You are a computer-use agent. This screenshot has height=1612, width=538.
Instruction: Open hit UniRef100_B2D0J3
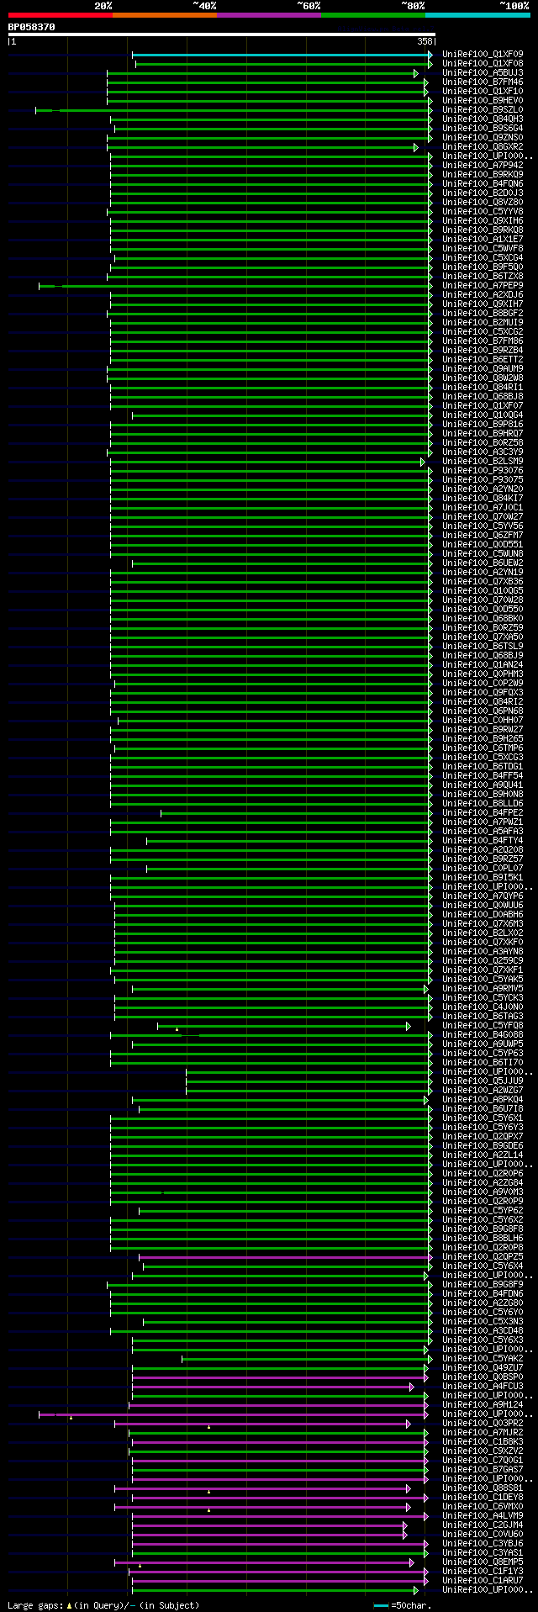pos(483,193)
